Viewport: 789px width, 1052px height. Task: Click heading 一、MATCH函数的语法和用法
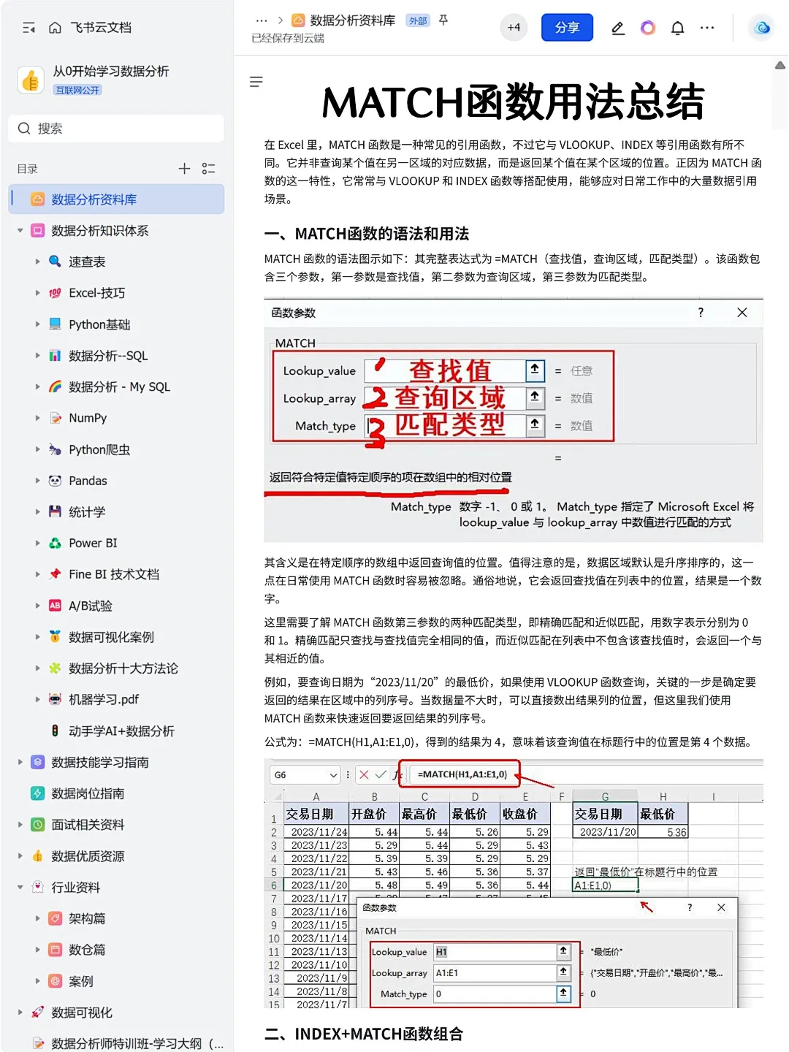367,234
